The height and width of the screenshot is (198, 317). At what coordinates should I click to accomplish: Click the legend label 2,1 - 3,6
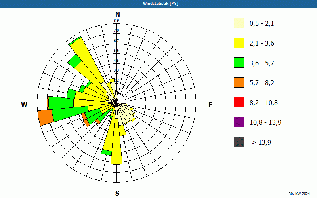(x=262, y=44)
